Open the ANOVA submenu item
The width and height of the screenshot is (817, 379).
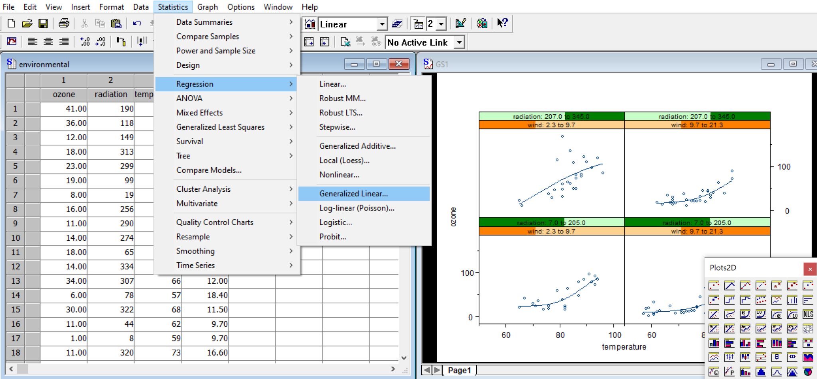[x=189, y=98]
